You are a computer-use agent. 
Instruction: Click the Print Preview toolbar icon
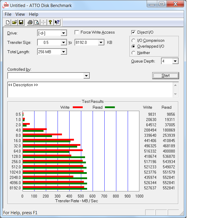(x=37, y=23)
